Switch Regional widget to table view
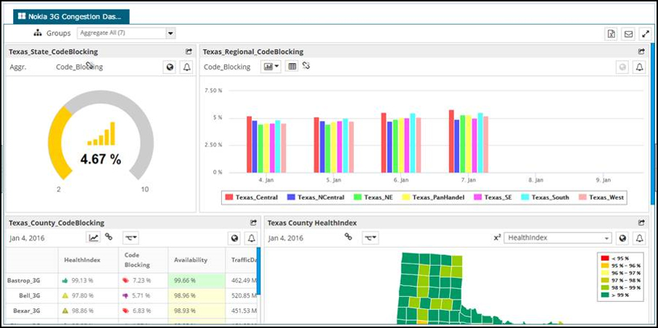The height and width of the screenshot is (328, 658). 292,66
